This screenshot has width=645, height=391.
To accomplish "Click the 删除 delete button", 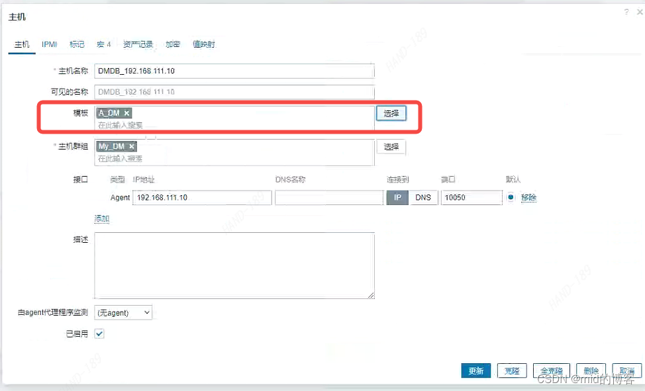I will (591, 371).
